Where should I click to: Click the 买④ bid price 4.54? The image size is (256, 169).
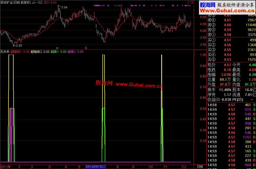point(228,55)
